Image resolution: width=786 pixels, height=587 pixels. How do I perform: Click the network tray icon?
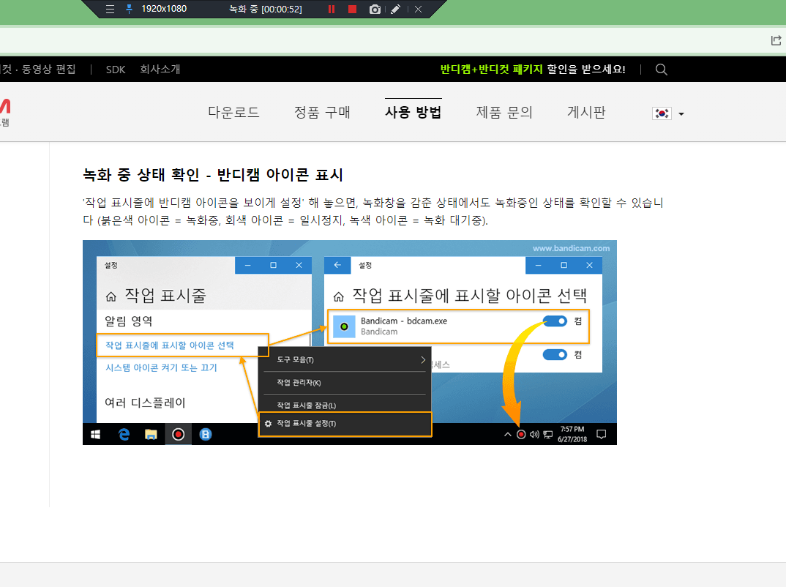(548, 435)
